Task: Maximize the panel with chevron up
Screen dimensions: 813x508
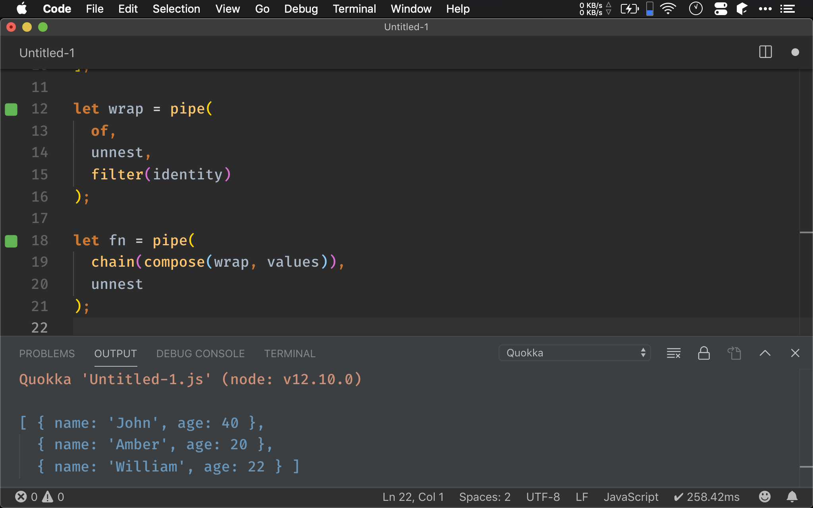Action: (765, 353)
